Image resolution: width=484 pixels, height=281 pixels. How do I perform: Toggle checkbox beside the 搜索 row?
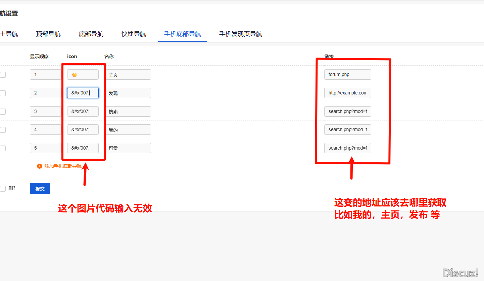[3, 111]
